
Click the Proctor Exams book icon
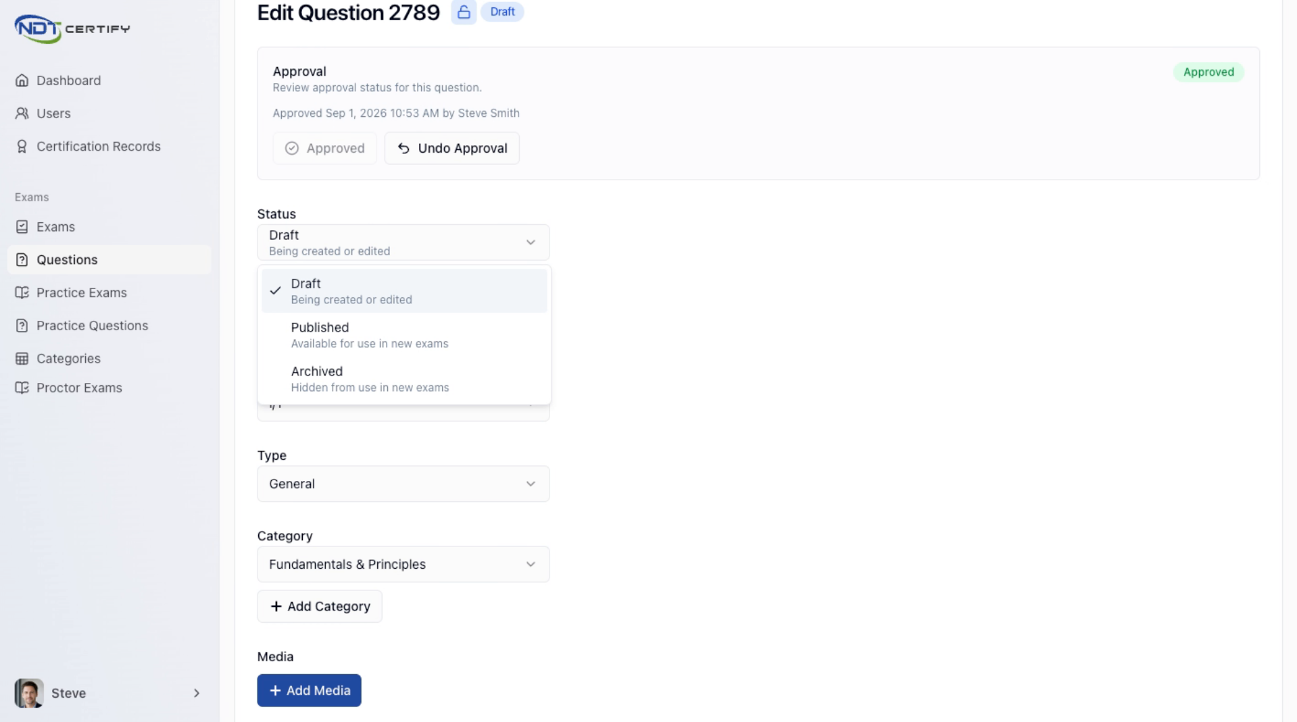coord(22,388)
